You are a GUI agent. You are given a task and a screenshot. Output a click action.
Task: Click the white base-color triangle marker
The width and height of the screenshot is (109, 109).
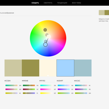click(x=48, y=75)
